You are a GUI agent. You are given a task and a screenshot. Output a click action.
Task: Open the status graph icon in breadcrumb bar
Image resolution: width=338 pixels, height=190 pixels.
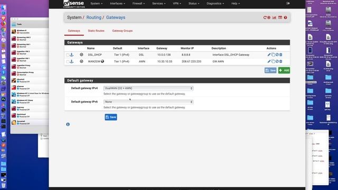click(x=274, y=17)
